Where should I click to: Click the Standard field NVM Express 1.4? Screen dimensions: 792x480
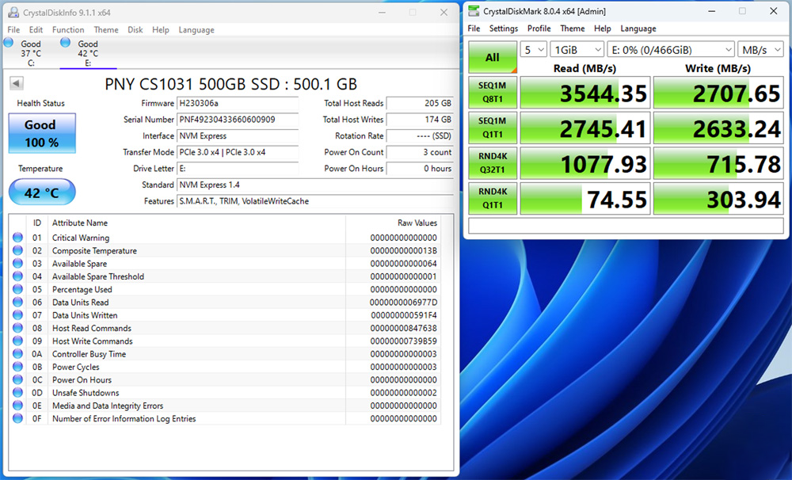click(x=314, y=185)
